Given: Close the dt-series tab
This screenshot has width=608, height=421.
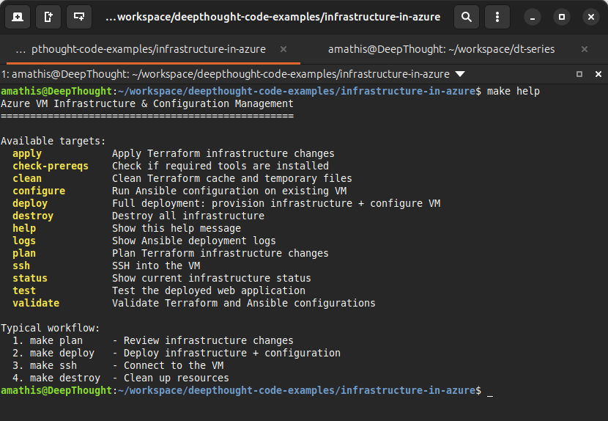Looking at the screenshot, I should [x=585, y=49].
